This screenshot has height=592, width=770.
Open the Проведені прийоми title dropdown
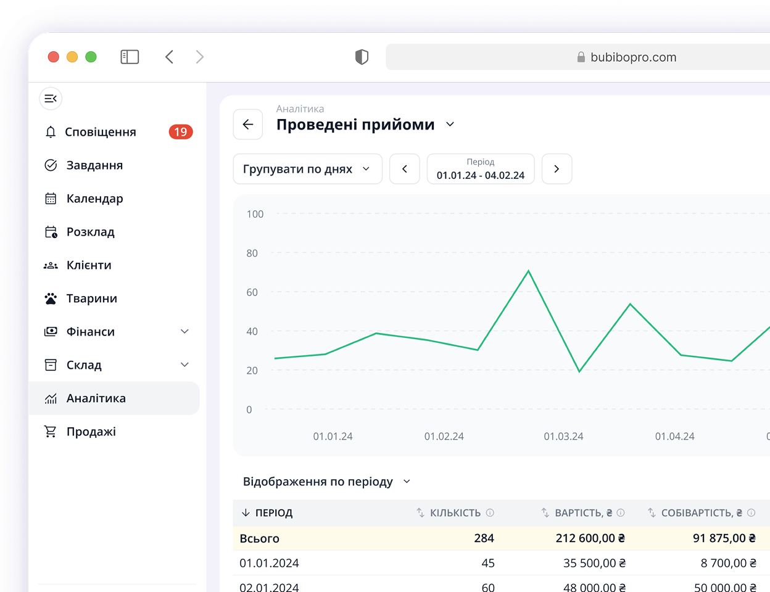pyautogui.click(x=450, y=125)
